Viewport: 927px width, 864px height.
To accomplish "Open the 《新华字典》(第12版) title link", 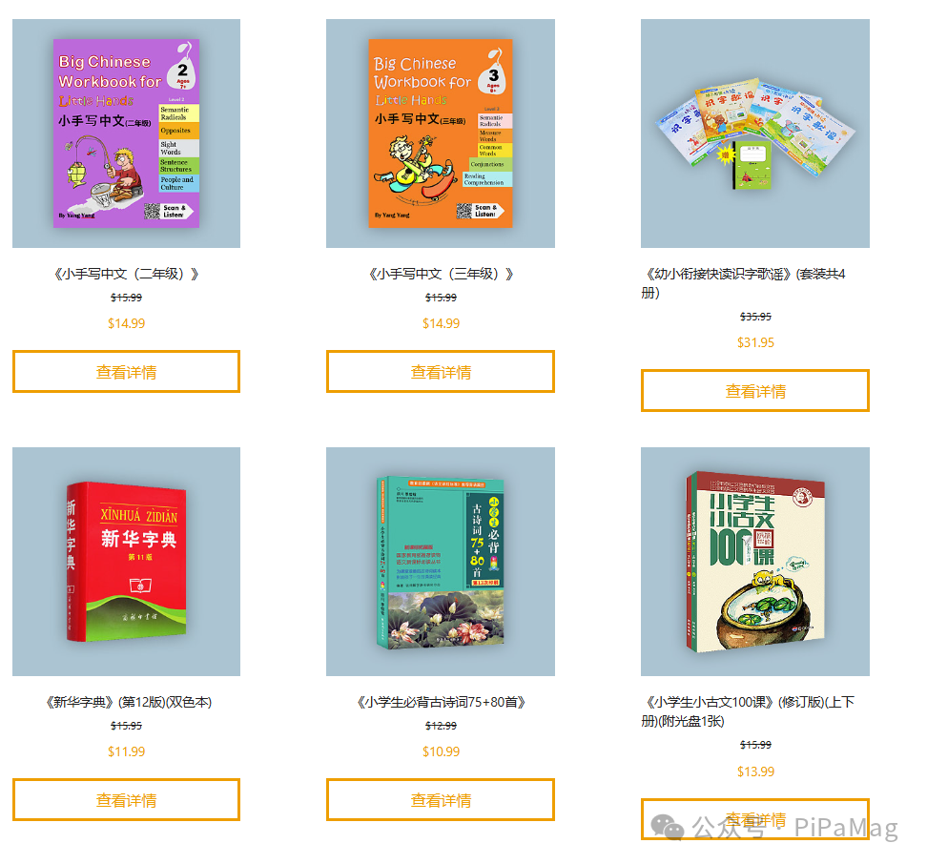I will coord(128,702).
